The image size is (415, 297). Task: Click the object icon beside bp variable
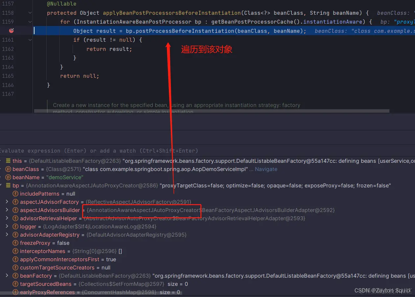click(x=8, y=185)
